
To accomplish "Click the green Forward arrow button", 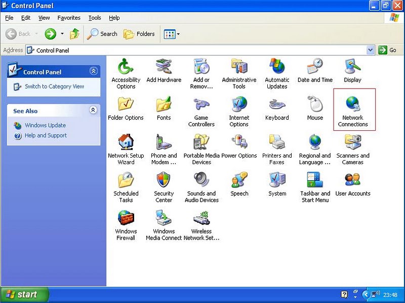I will (50, 34).
